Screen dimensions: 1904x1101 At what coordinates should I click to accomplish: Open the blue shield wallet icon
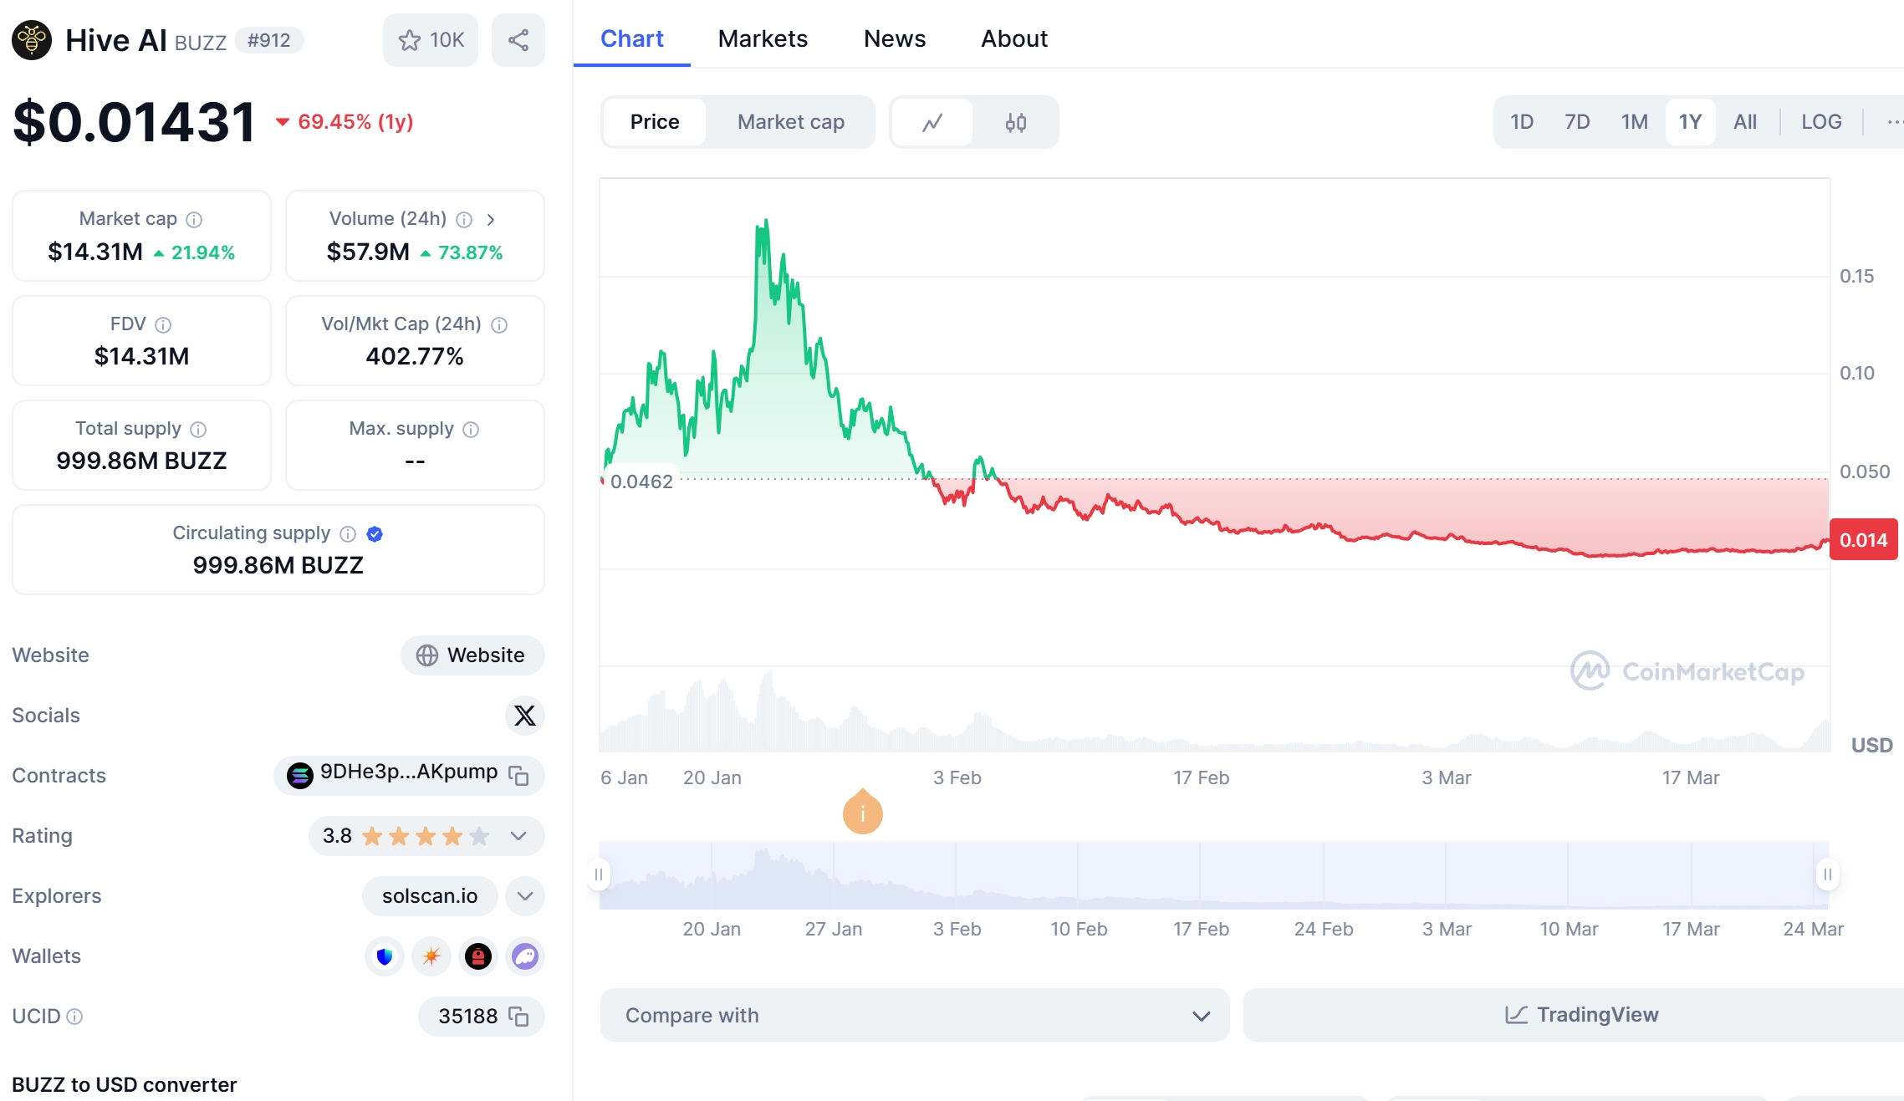pyautogui.click(x=385, y=956)
